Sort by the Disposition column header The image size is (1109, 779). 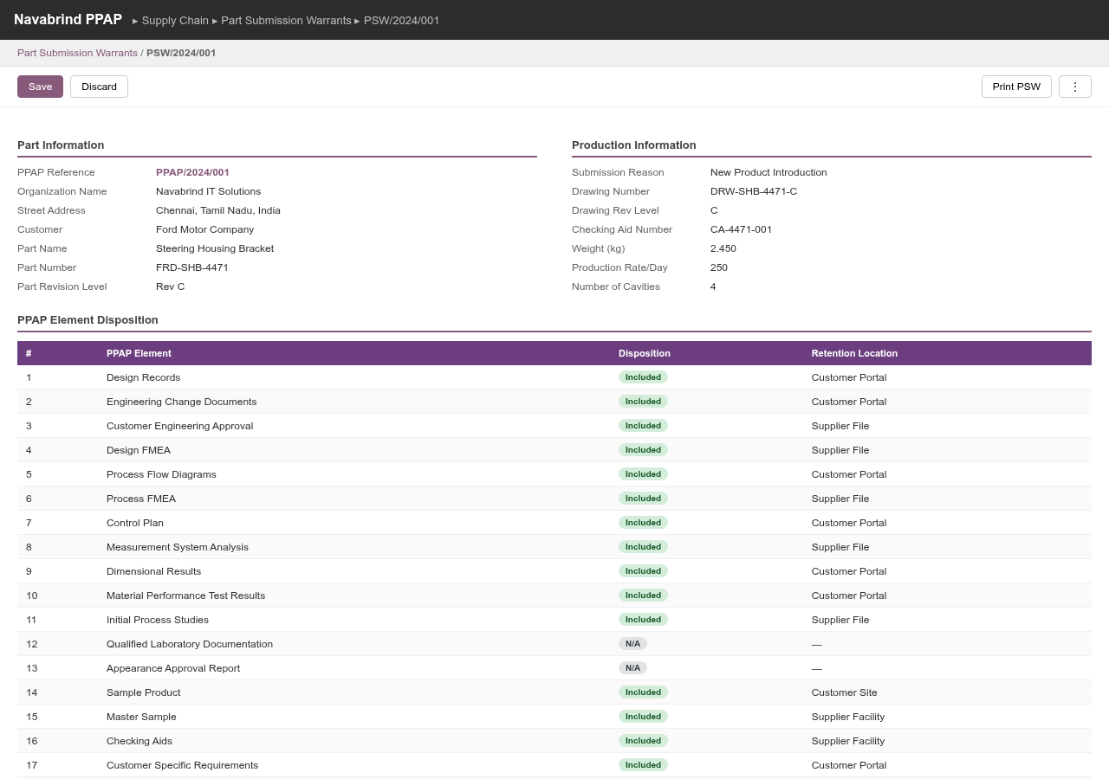[644, 353]
